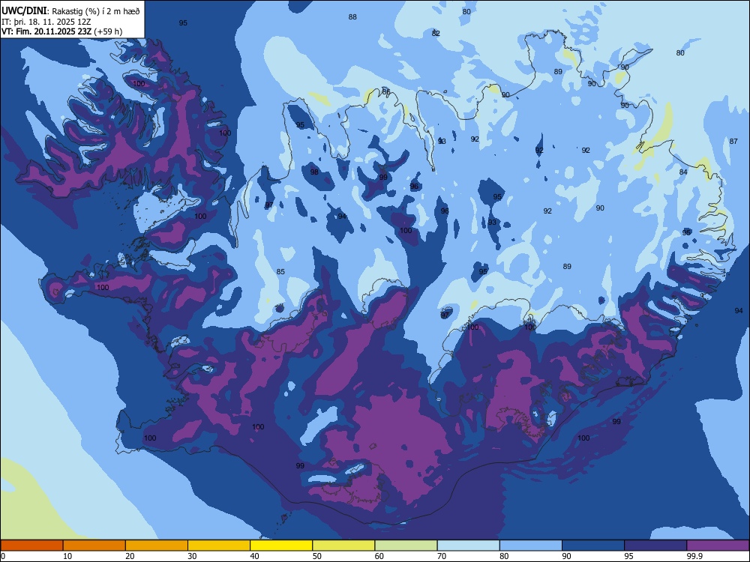Click the legend scale label '0'
Viewport: 750px width, 562px height.
point(3,556)
